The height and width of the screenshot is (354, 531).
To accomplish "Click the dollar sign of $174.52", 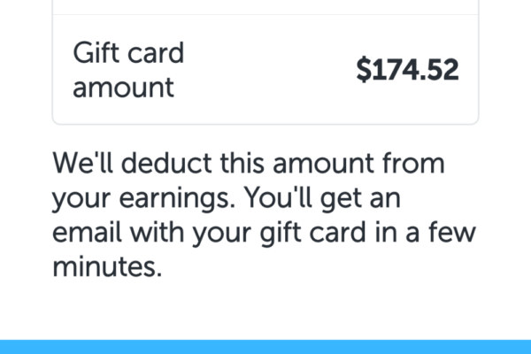I will (x=363, y=69).
